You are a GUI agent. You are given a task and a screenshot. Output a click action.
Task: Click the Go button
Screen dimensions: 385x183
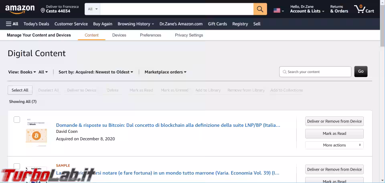361,71
